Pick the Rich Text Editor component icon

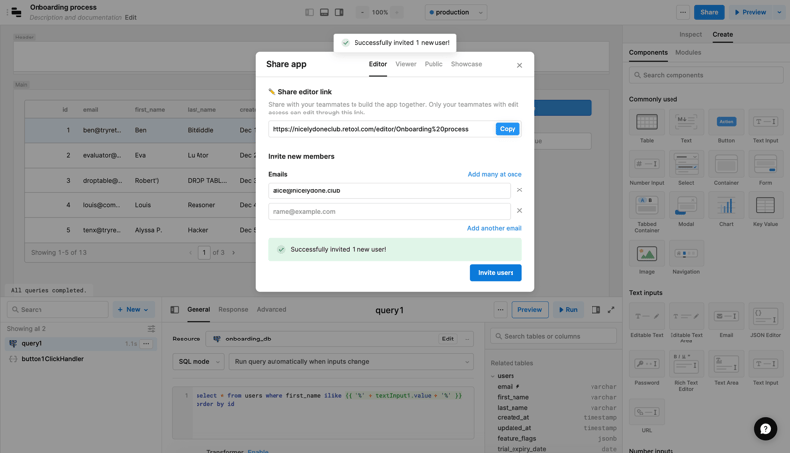coord(686,364)
